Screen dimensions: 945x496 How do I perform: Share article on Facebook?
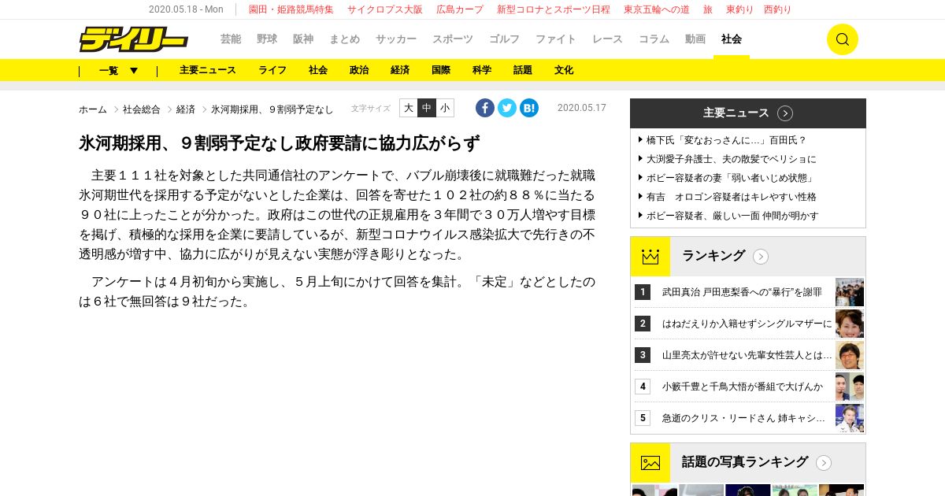coord(485,108)
